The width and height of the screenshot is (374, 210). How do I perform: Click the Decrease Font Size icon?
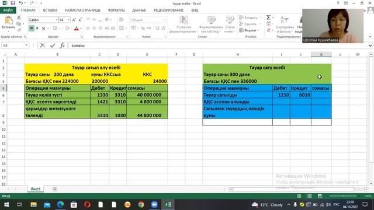click(x=80, y=20)
